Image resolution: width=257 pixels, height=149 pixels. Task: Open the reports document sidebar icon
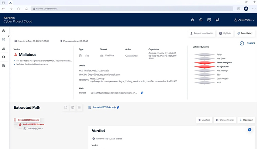pyautogui.click(x=3, y=66)
